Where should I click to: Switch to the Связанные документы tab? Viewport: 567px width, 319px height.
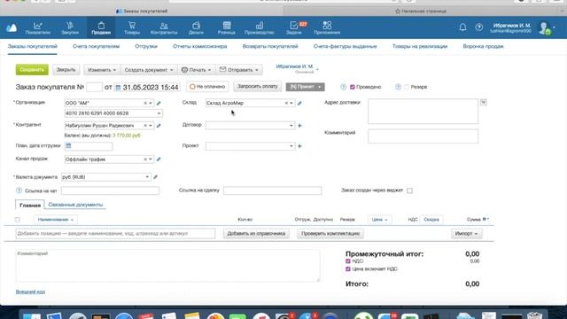click(x=75, y=205)
